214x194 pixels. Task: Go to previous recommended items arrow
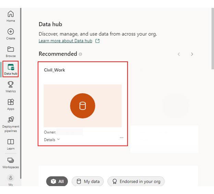[179, 54]
